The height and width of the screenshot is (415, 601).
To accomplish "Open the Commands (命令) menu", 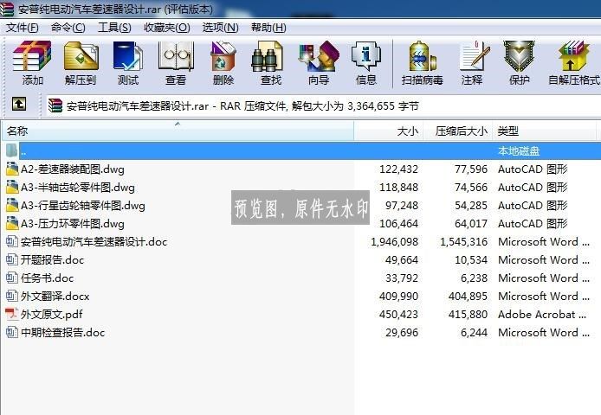I will pyautogui.click(x=68, y=28).
